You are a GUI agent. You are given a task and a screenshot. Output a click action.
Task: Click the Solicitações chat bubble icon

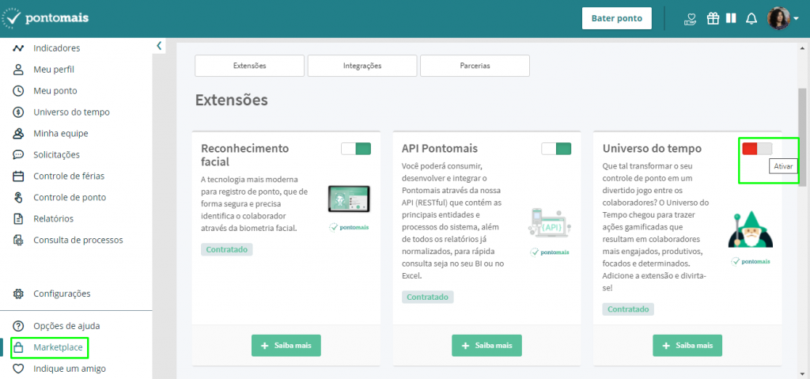point(19,154)
